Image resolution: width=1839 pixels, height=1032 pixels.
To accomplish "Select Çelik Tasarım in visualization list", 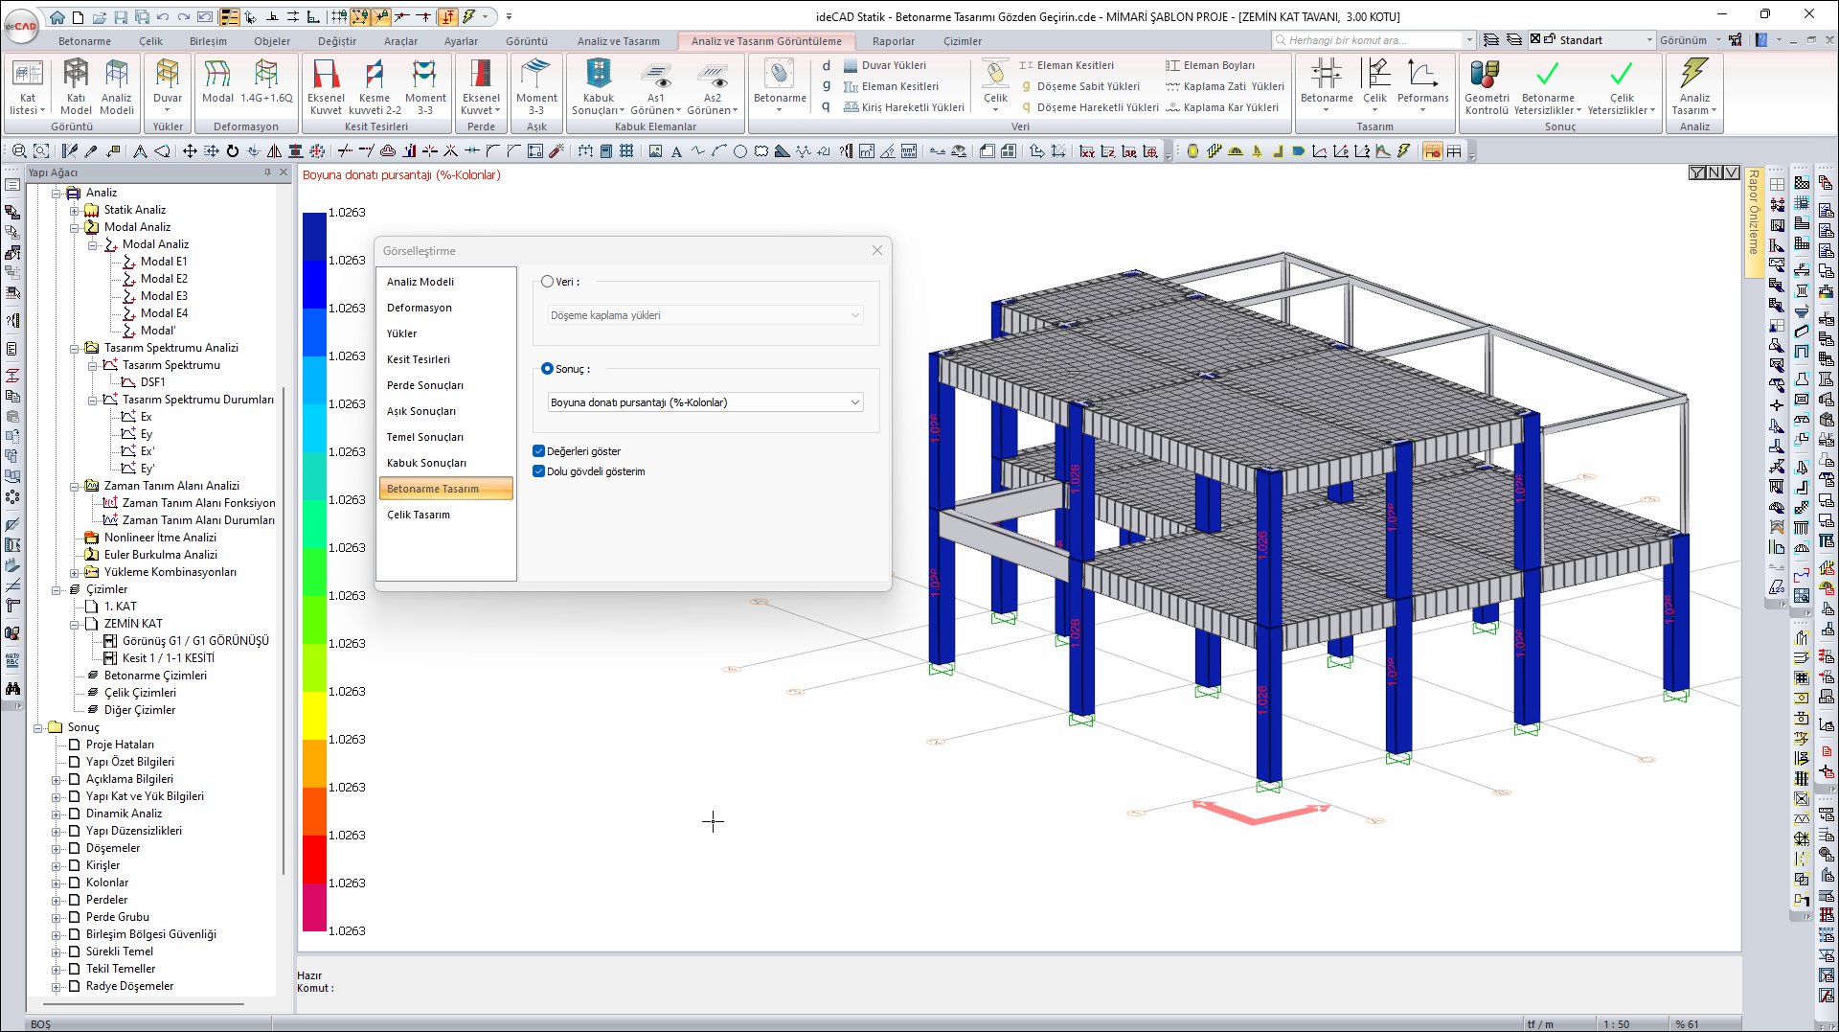I will pos(419,515).
